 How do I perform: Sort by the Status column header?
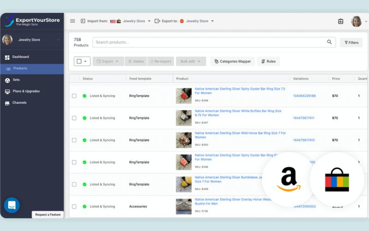88,79
